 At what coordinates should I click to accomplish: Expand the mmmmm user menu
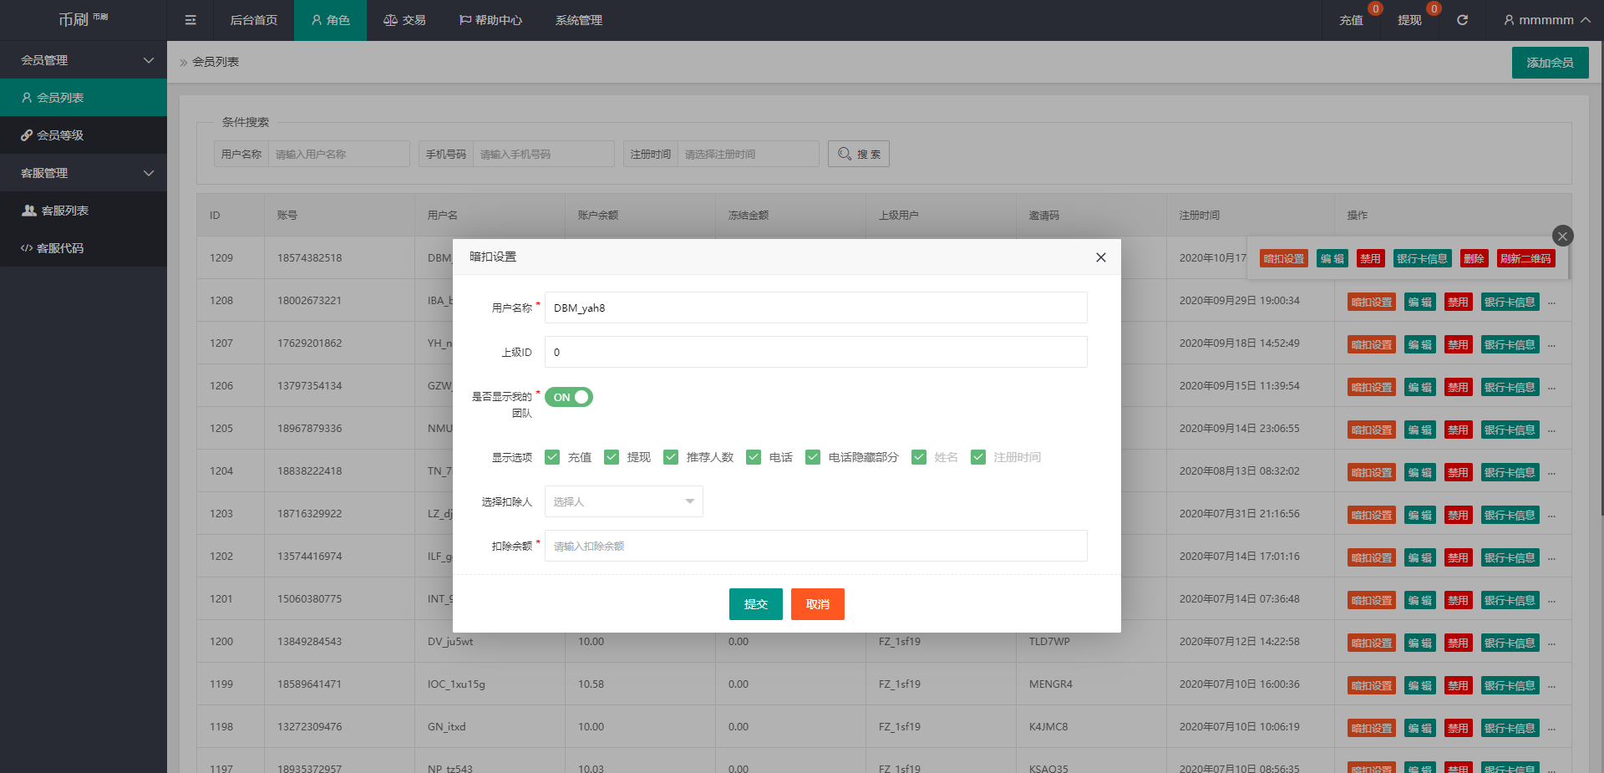pos(1546,20)
